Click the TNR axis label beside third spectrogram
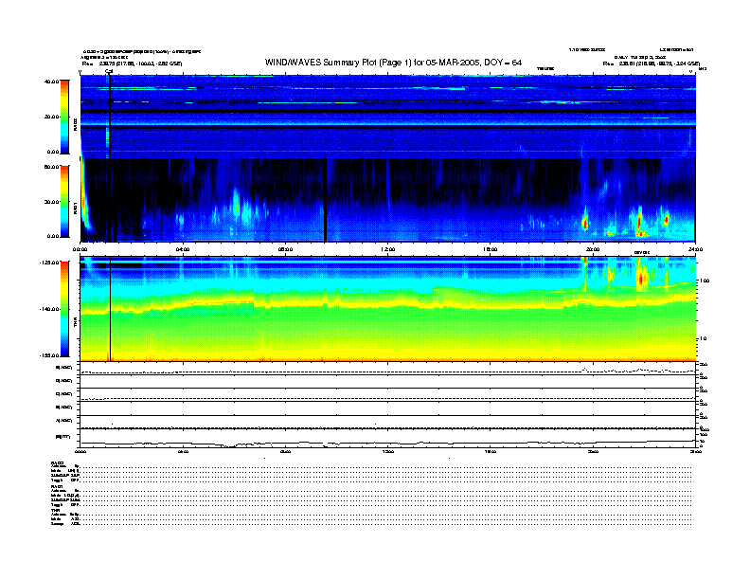This screenshot has height=580, width=750. click(75, 322)
